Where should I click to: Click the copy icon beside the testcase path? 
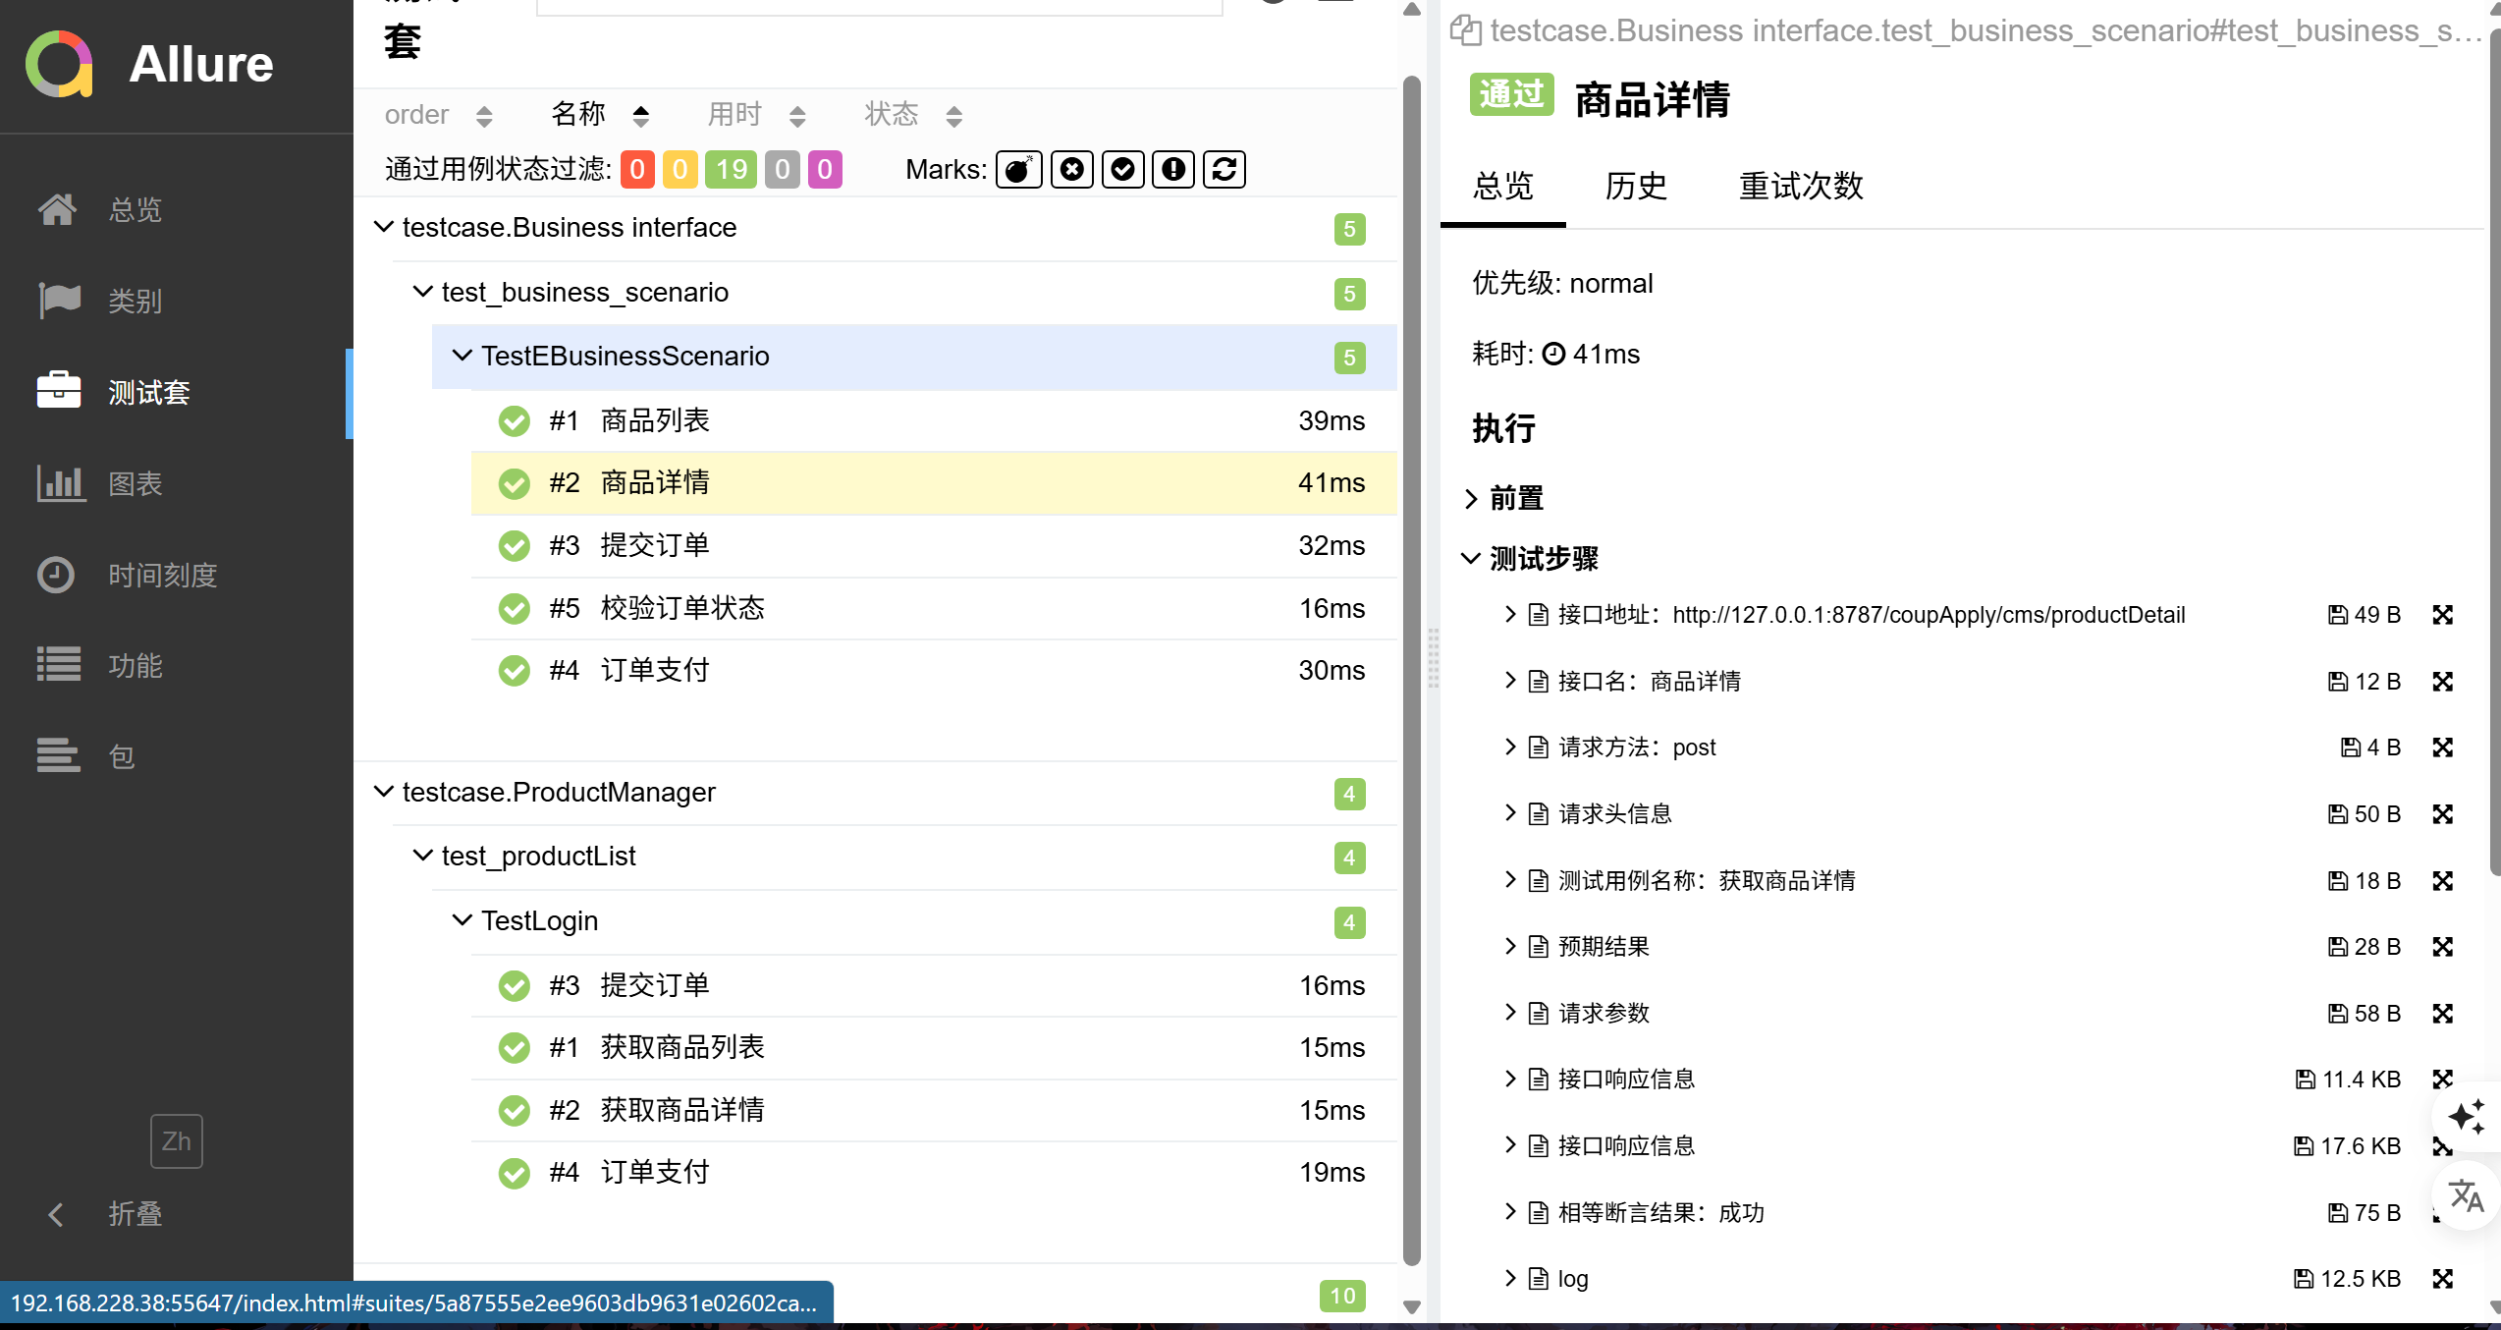(x=1465, y=30)
